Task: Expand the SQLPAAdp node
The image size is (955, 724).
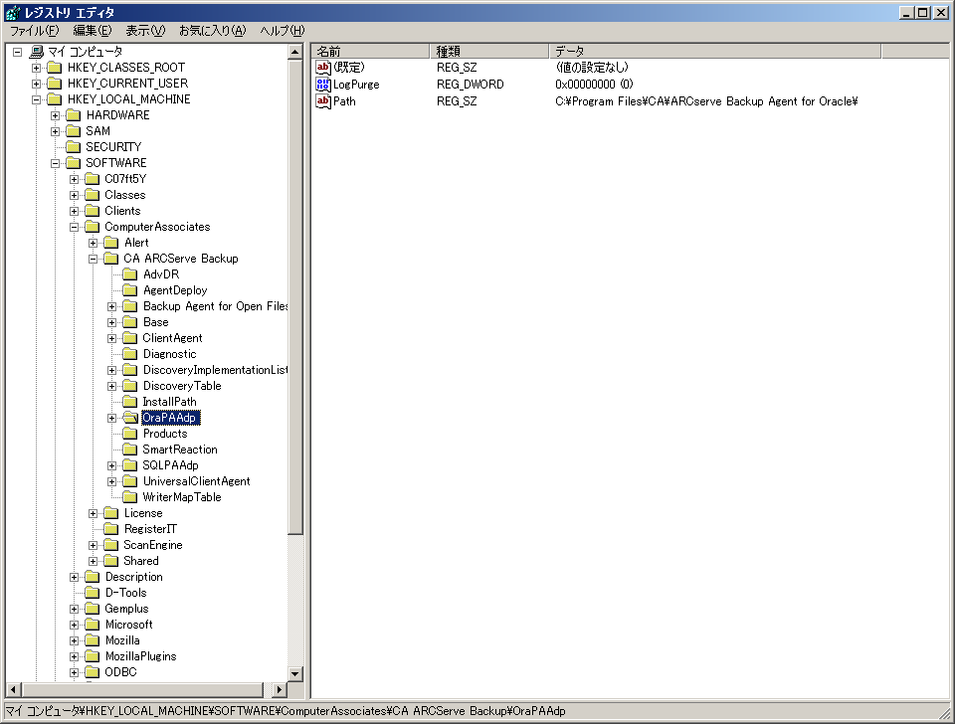Action: tap(112, 465)
